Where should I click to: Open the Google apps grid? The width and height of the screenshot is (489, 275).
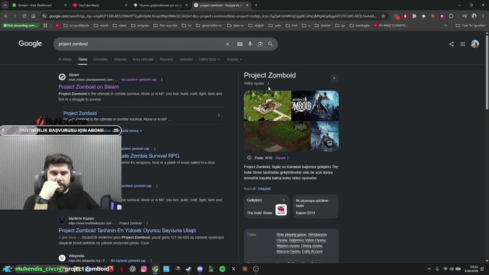463,44
